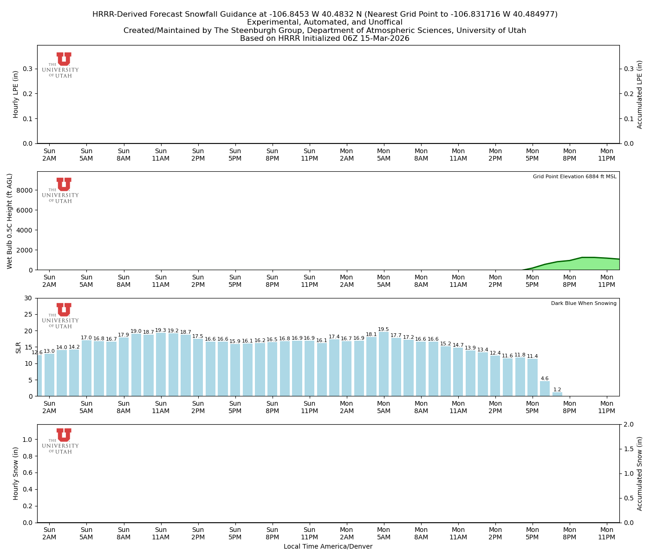Select the first SLR bar labeled 12.6

click(x=39, y=376)
